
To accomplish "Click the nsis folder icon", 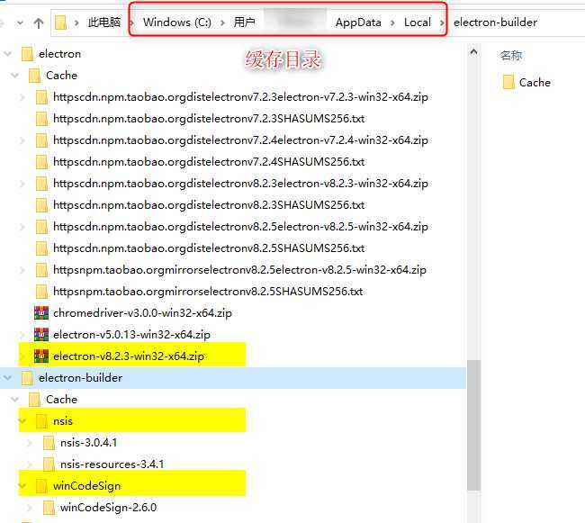I will [41, 421].
